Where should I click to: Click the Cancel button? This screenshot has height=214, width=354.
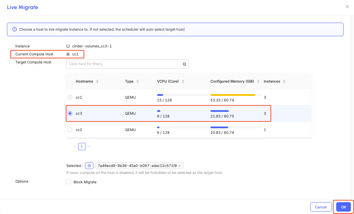tap(321, 207)
